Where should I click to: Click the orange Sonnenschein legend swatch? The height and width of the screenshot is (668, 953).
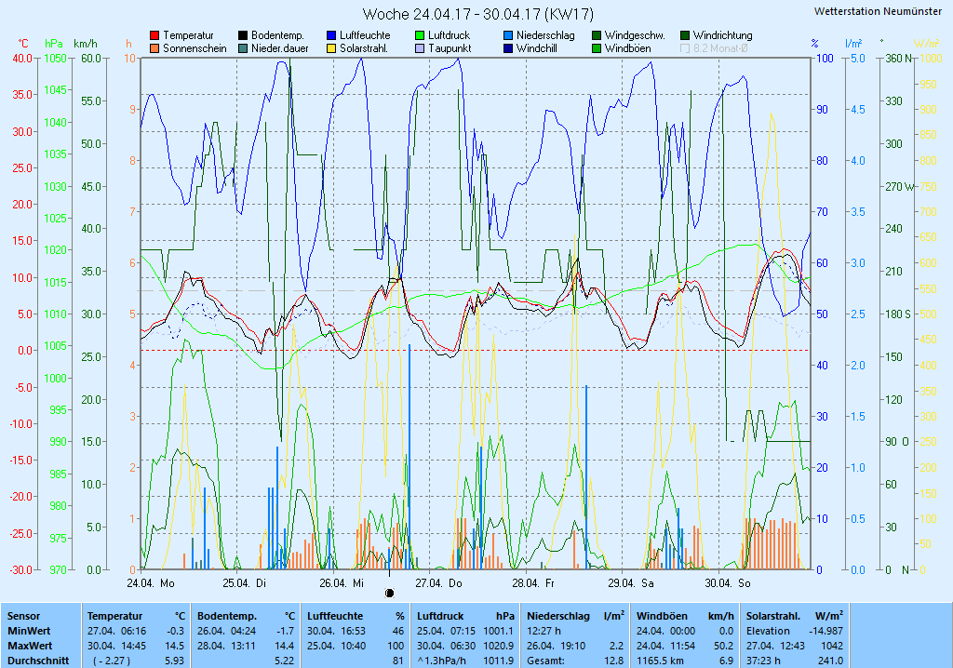(154, 48)
